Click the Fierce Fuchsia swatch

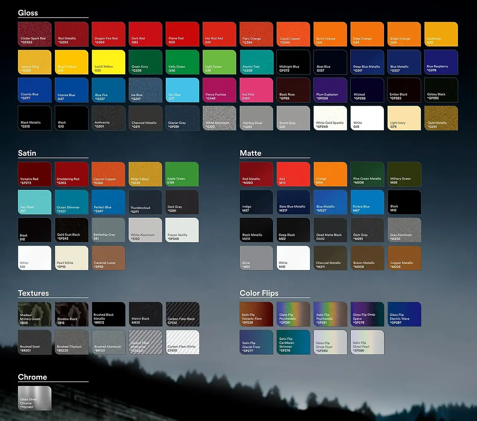click(x=219, y=90)
